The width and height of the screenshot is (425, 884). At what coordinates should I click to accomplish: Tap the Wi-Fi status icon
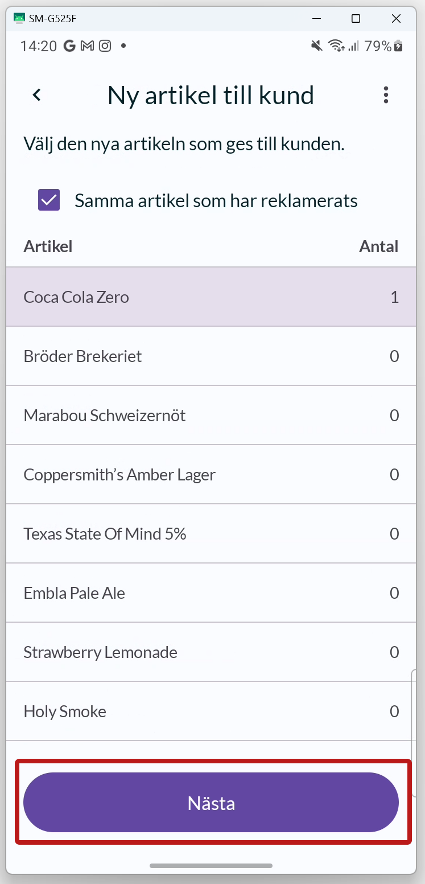coord(336,46)
